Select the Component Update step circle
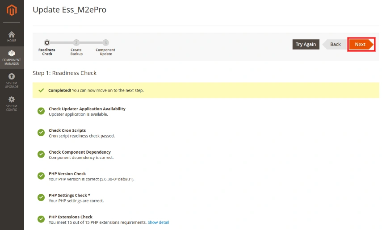This screenshot has width=382, height=230. [105, 43]
